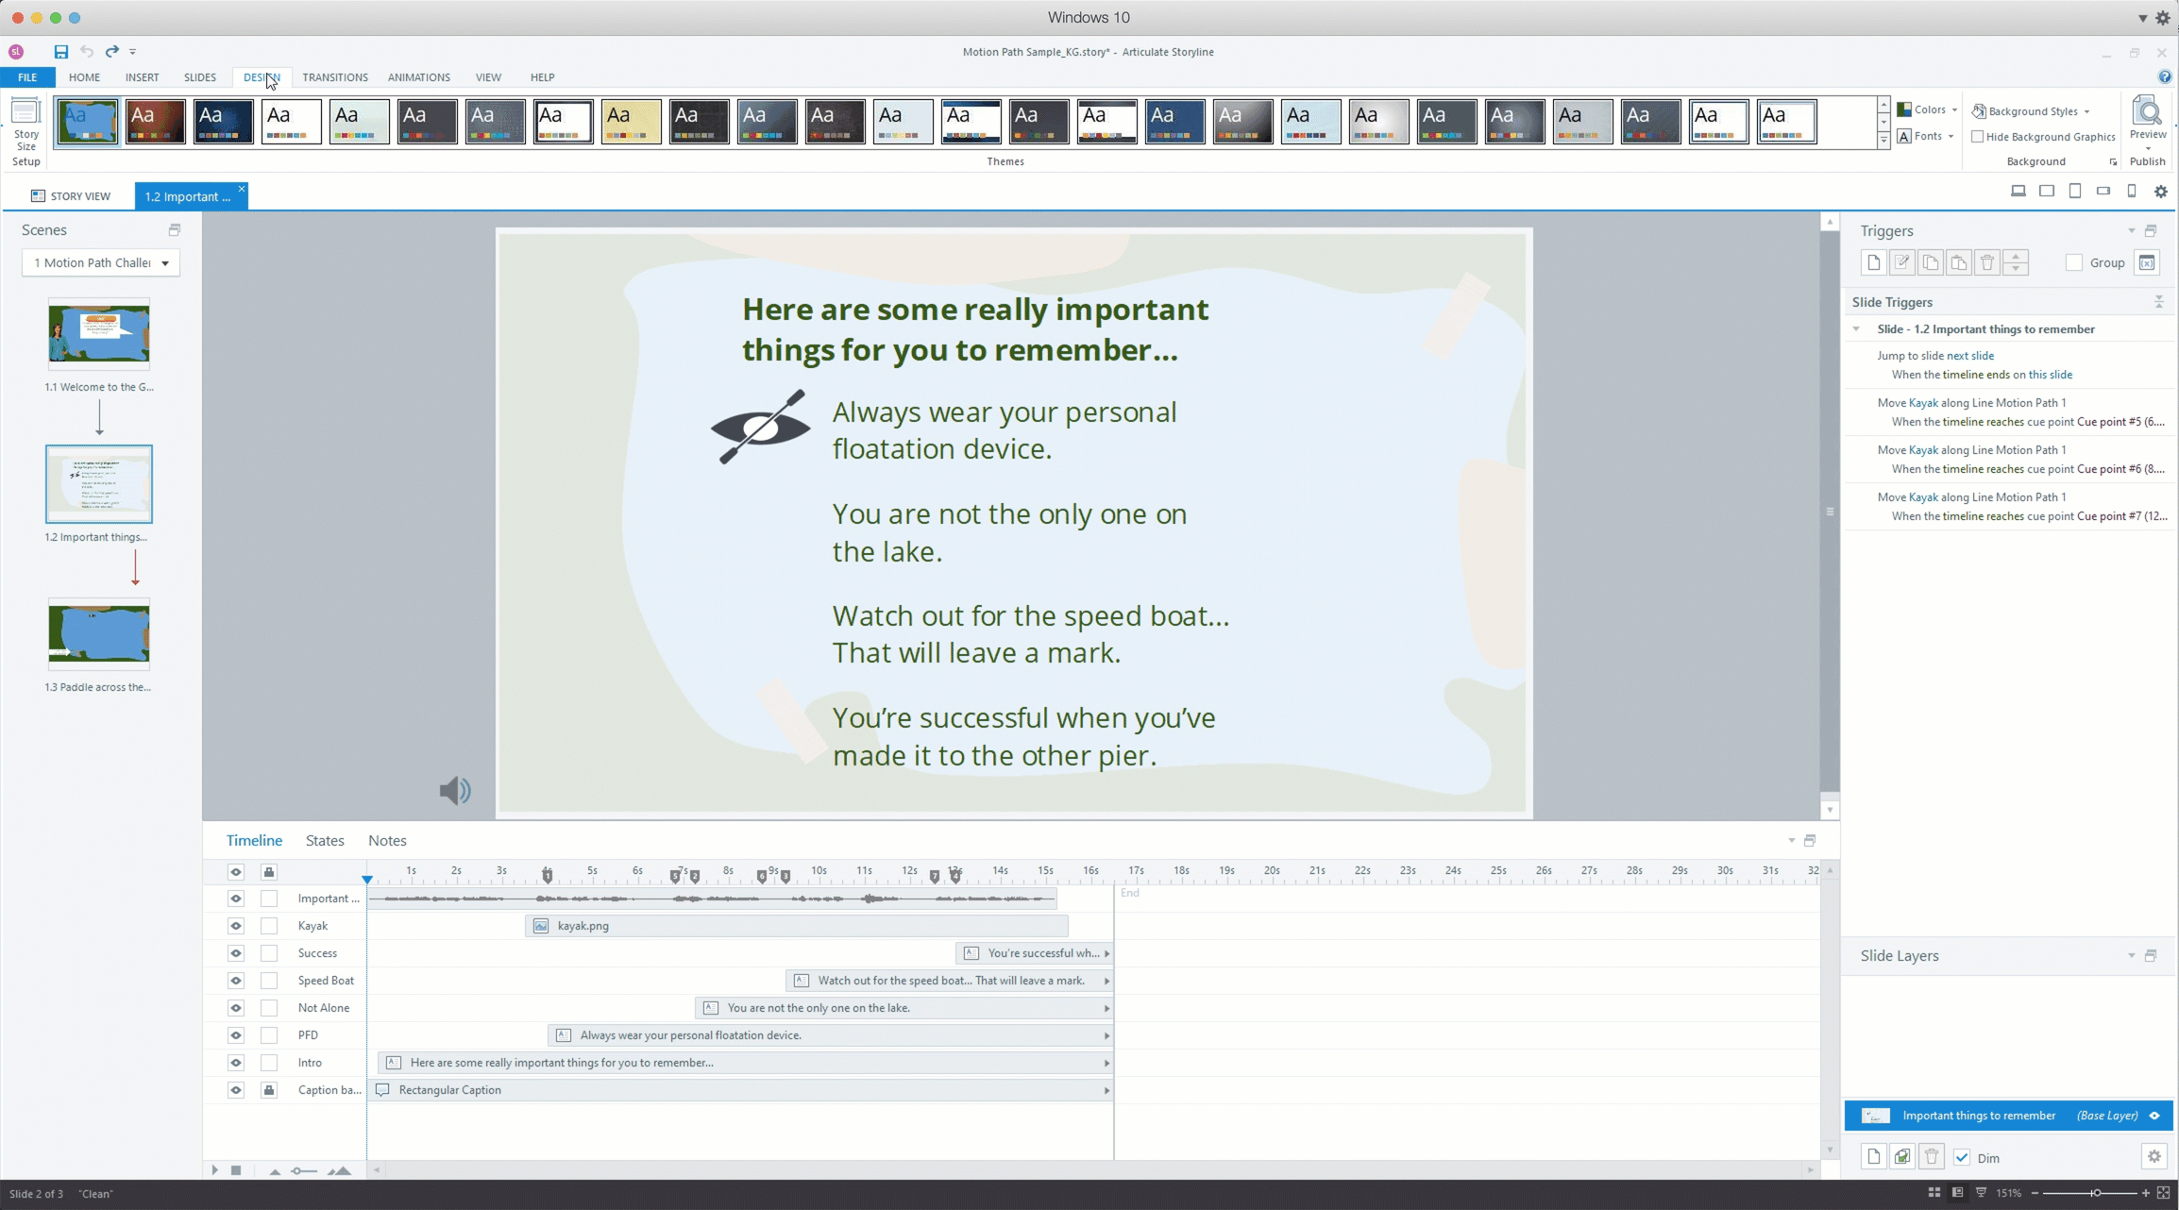Select slide 1.3 Paddle across thumbnail
2179x1210 pixels.
tap(99, 634)
